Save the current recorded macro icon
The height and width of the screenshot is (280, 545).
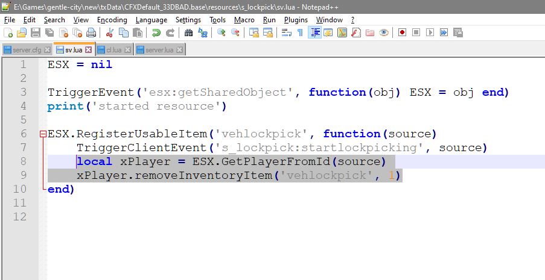click(458, 33)
